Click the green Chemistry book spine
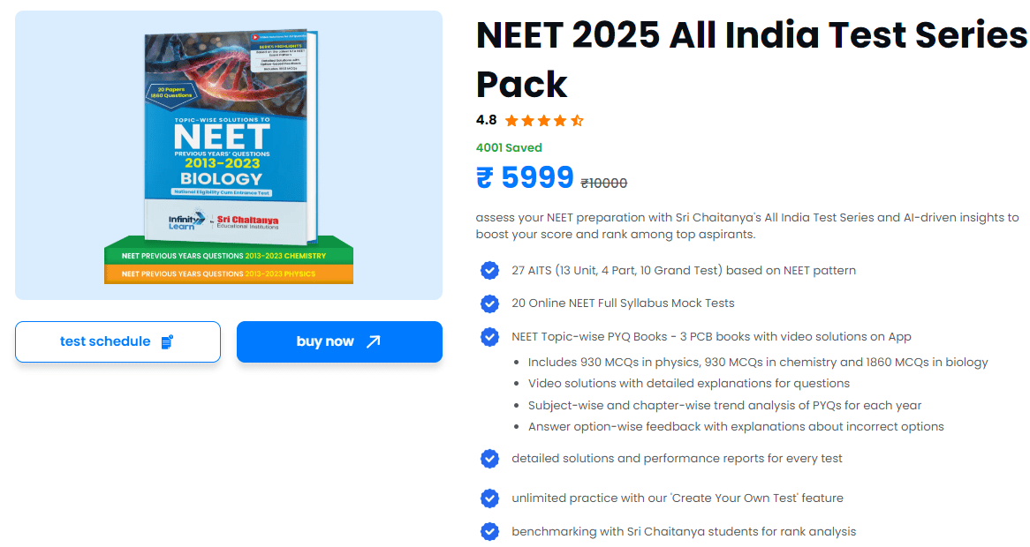 (228, 256)
